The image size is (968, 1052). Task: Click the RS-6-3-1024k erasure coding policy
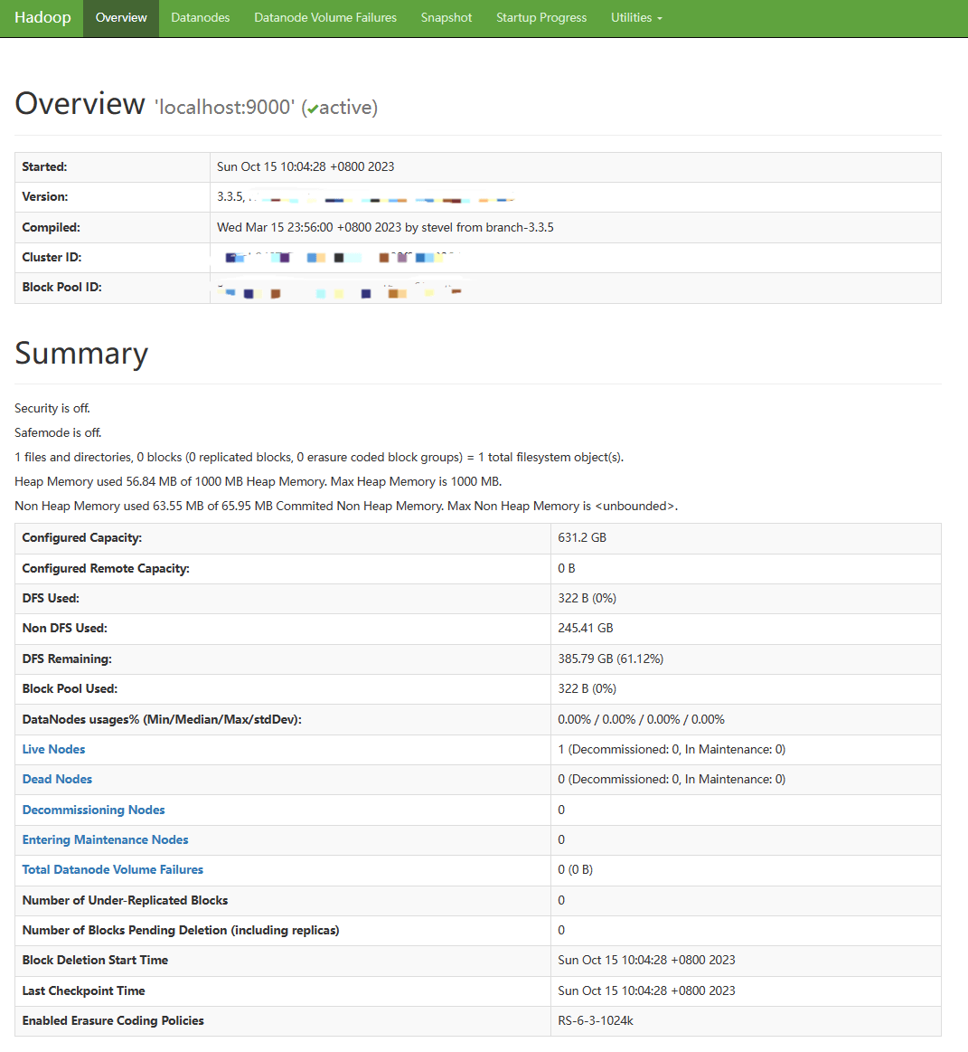pos(596,1020)
